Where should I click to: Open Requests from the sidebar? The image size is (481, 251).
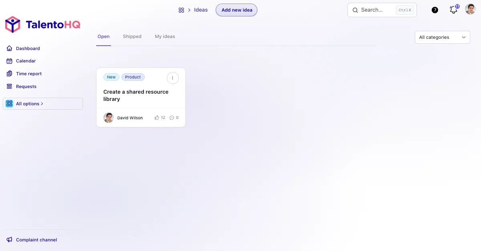(x=26, y=86)
